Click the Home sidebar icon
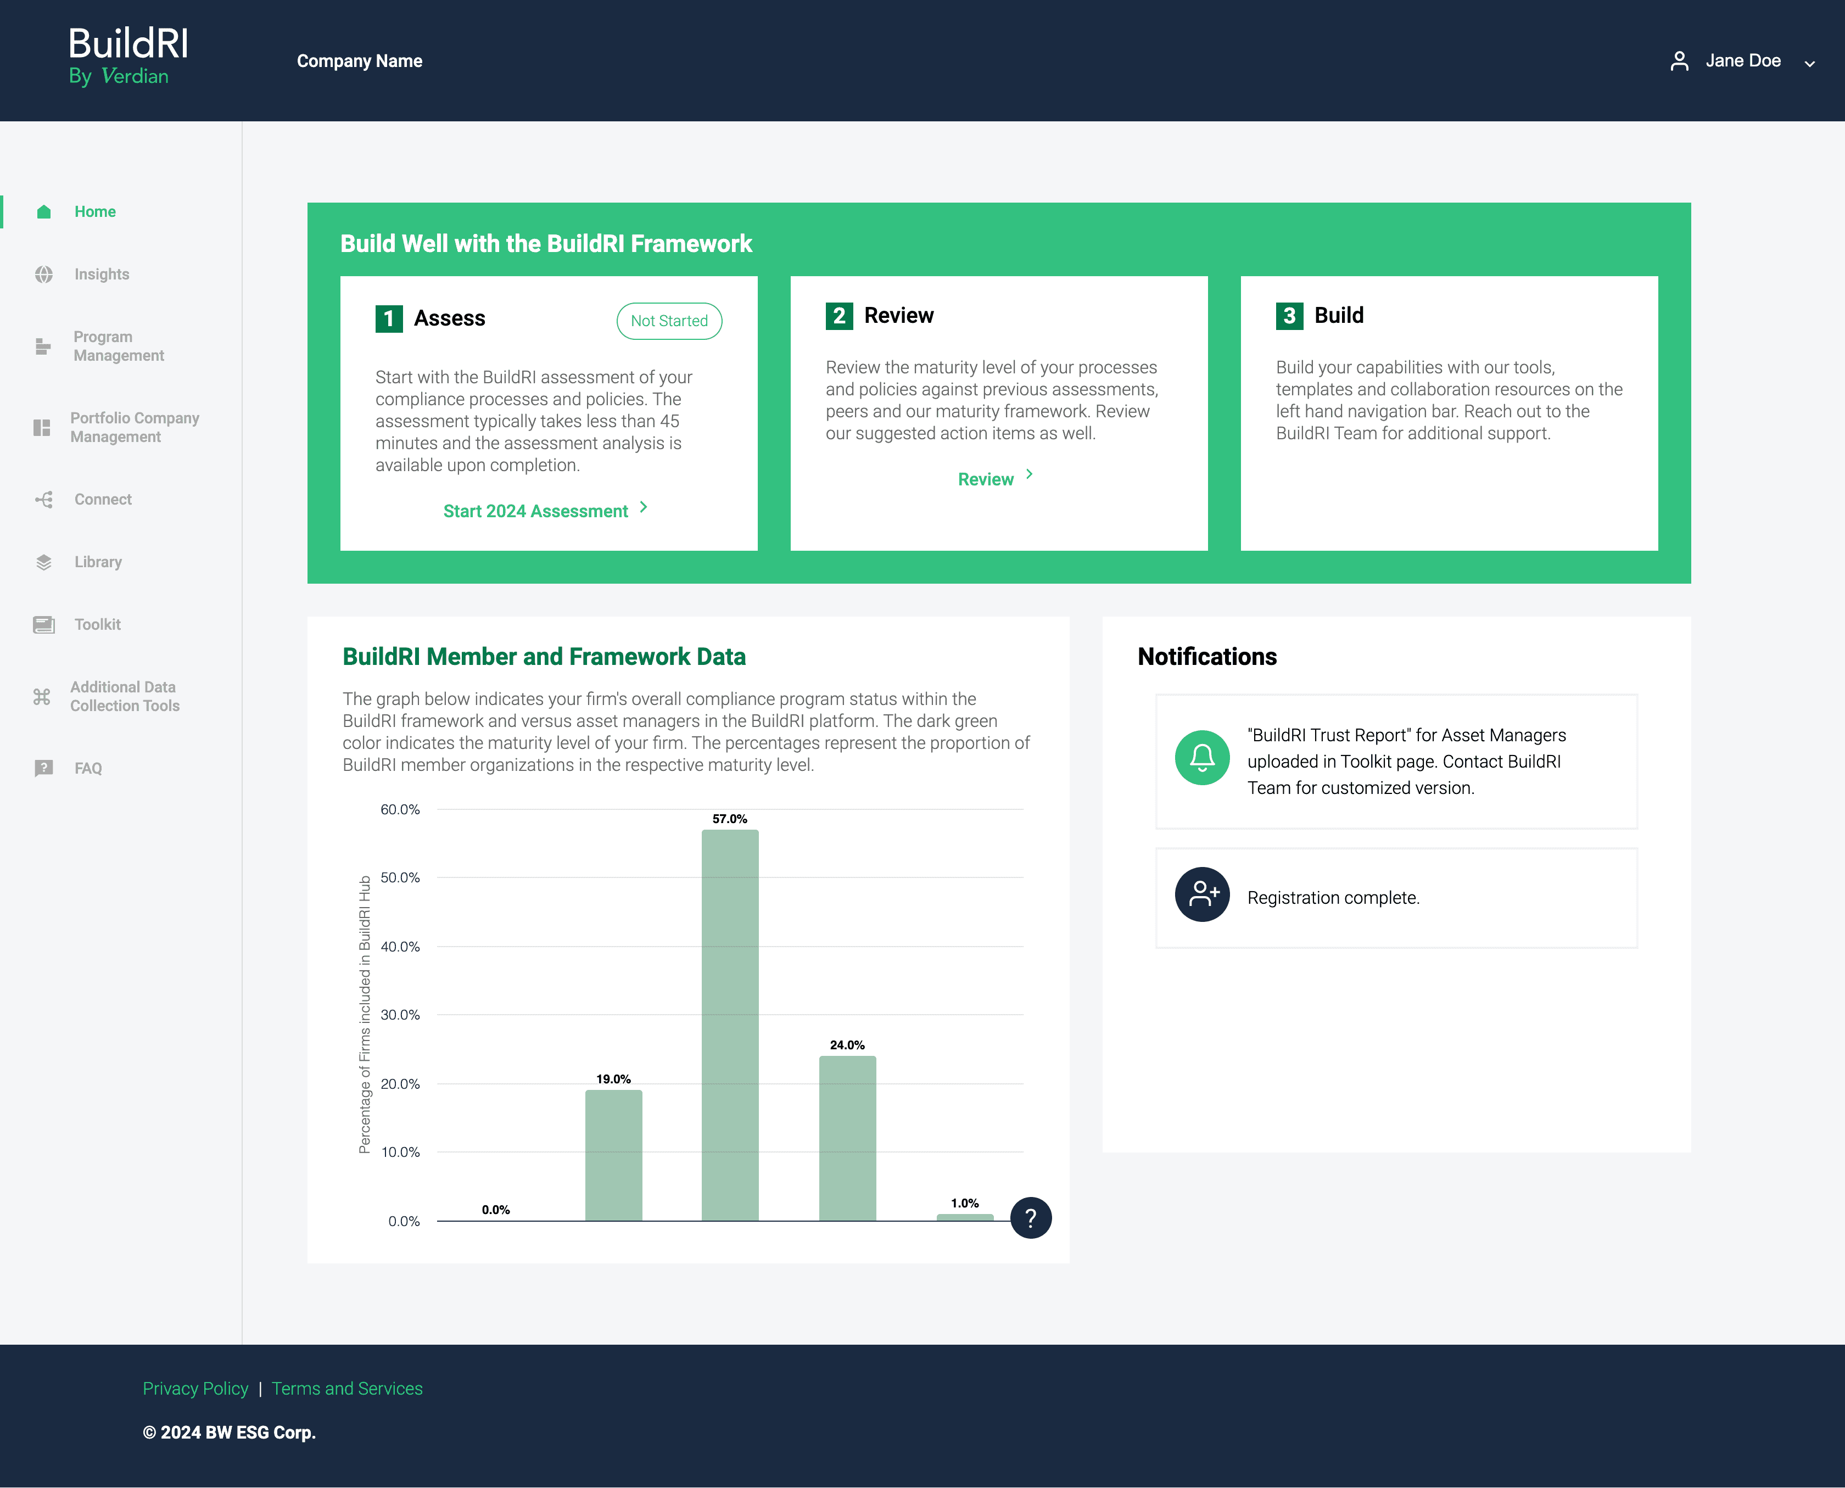The height and width of the screenshot is (1488, 1845). (44, 212)
